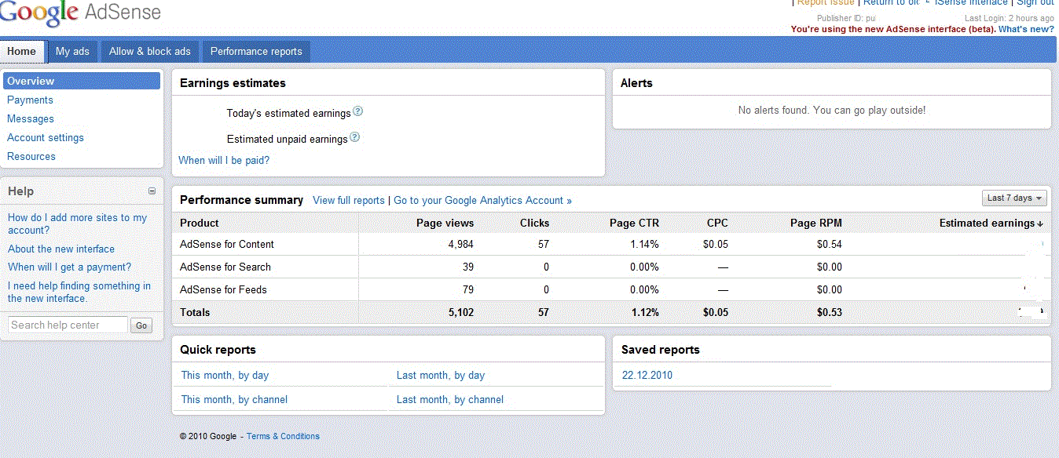Open 'This month, by day' quick report
This screenshot has width=1059, height=458.
225,376
